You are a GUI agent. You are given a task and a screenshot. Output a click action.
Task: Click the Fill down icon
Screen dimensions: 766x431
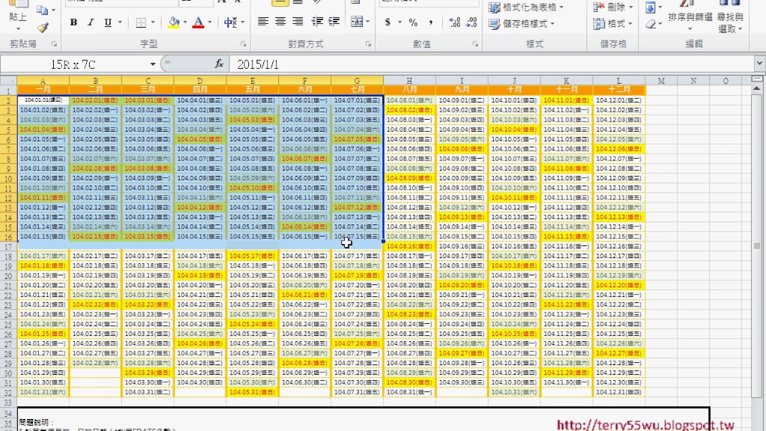[651, 8]
